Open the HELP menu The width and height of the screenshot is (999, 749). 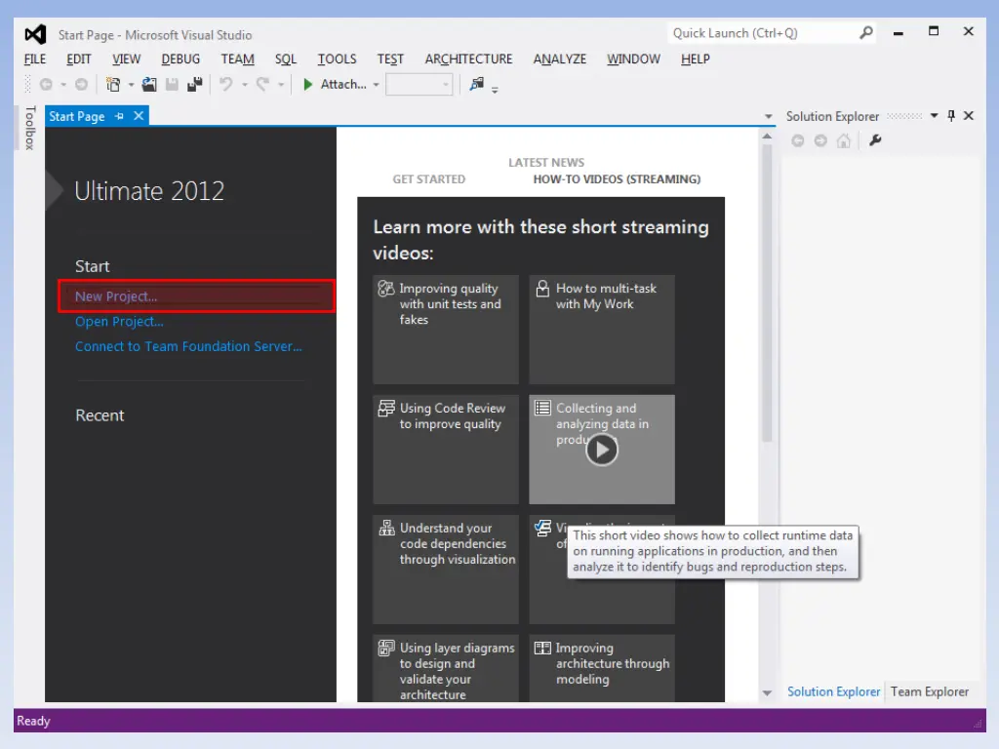[x=695, y=59]
